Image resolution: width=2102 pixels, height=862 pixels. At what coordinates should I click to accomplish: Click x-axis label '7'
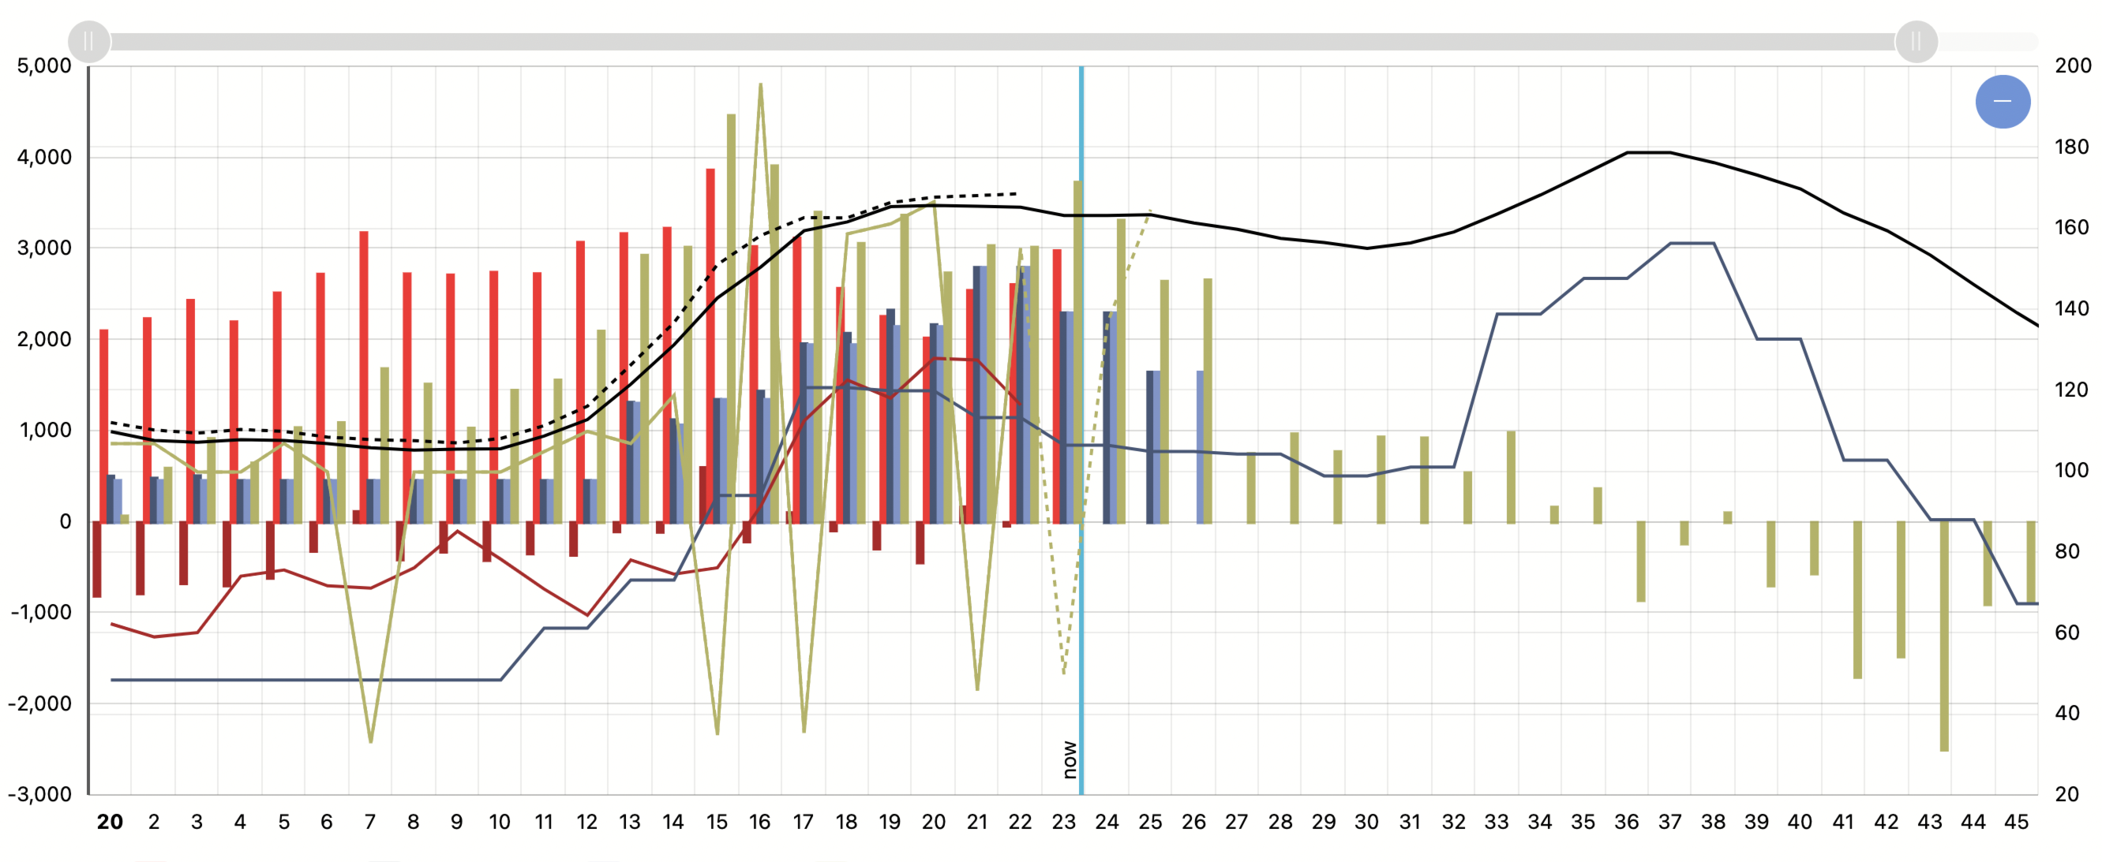coord(369,822)
